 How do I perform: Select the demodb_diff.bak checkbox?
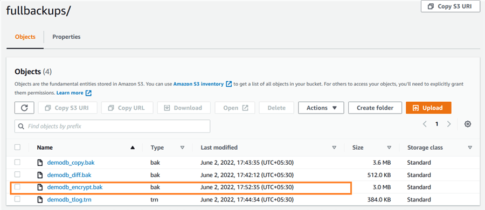tap(18, 175)
